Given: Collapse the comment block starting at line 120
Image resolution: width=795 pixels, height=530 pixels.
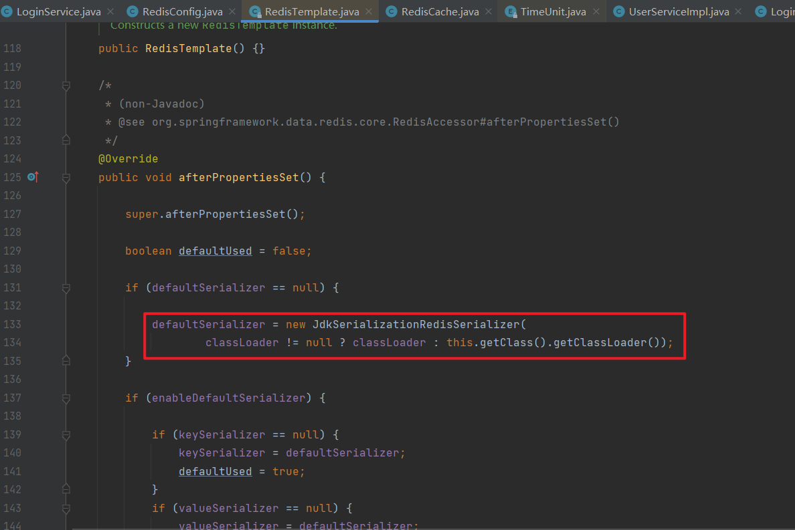Looking at the screenshot, I should (66, 86).
